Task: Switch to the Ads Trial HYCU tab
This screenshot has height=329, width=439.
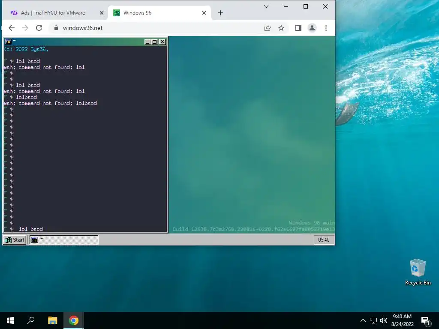Action: pos(53,13)
